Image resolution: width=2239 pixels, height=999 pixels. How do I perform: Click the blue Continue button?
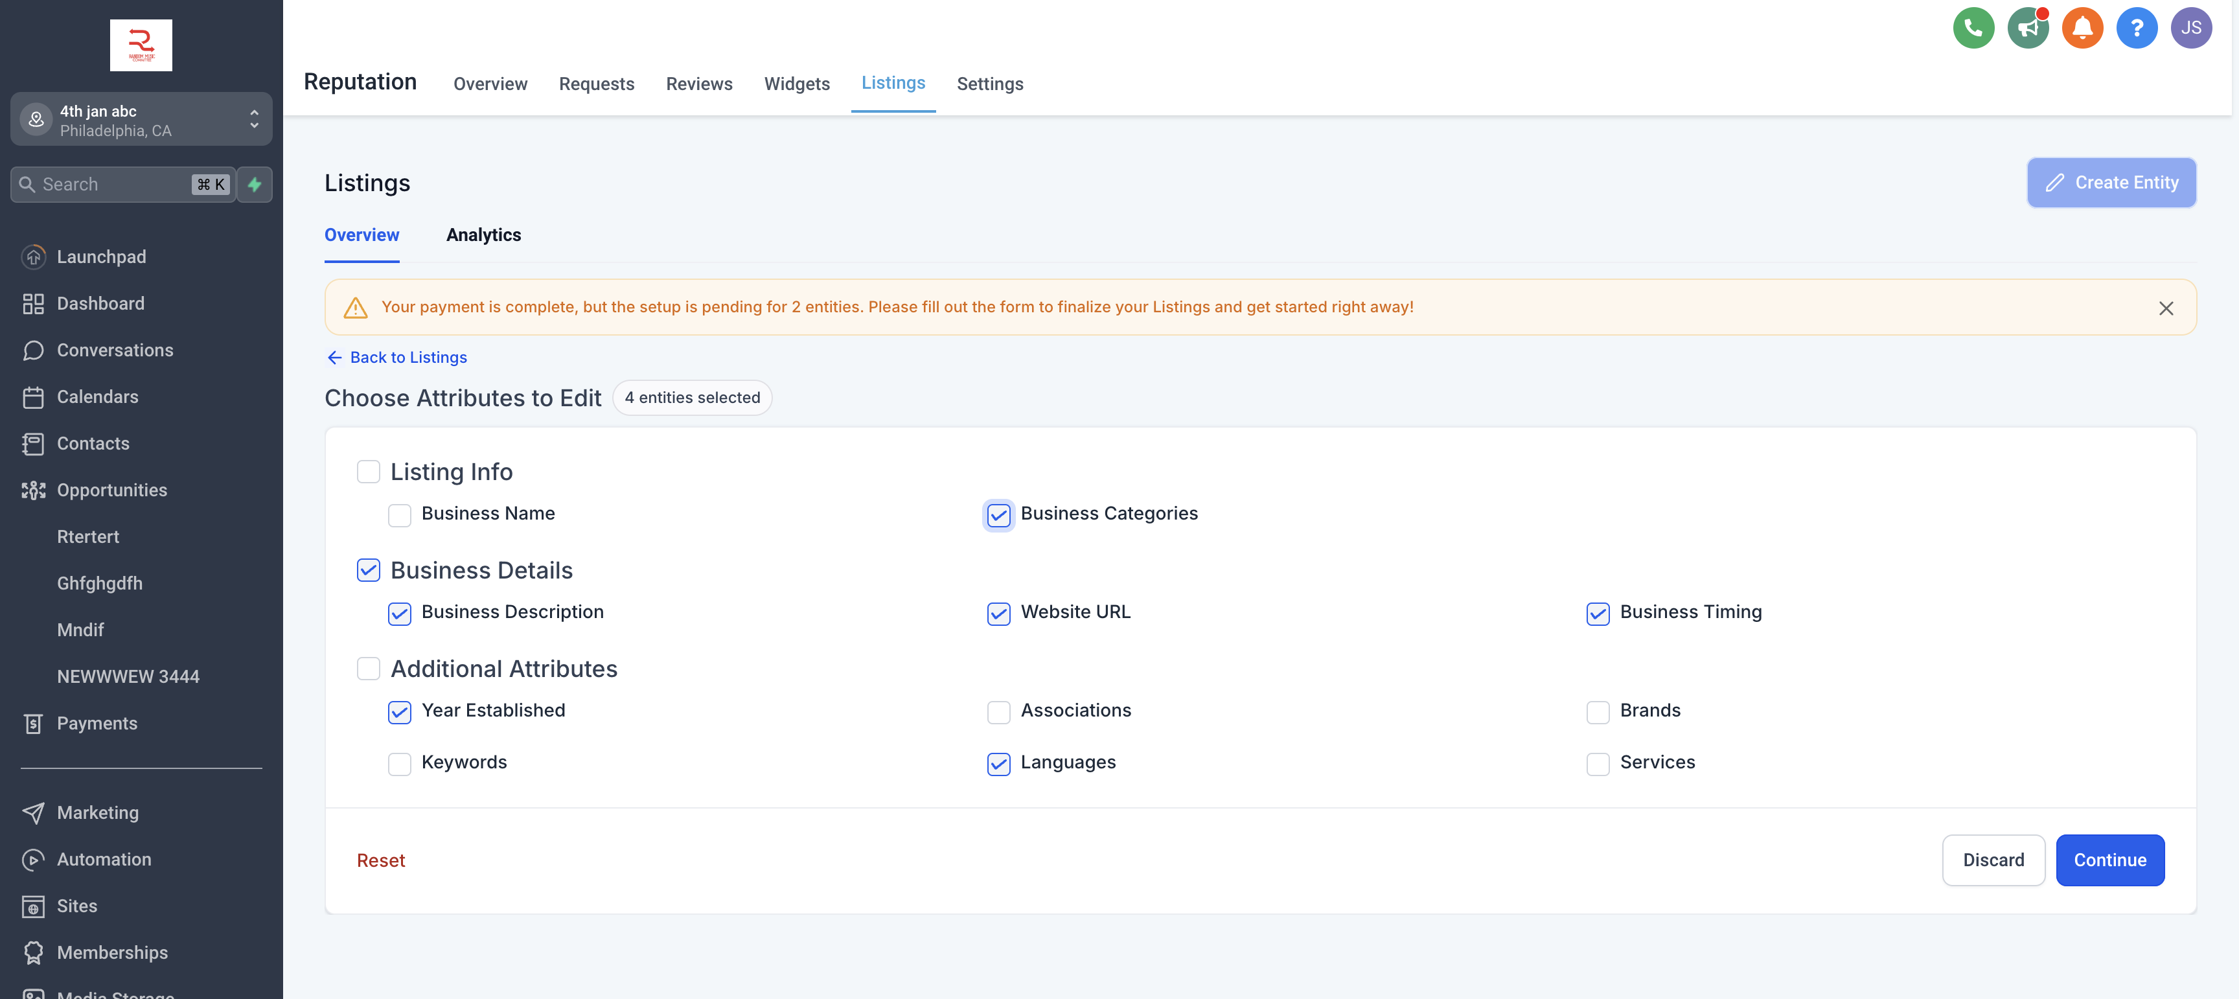[2109, 860]
